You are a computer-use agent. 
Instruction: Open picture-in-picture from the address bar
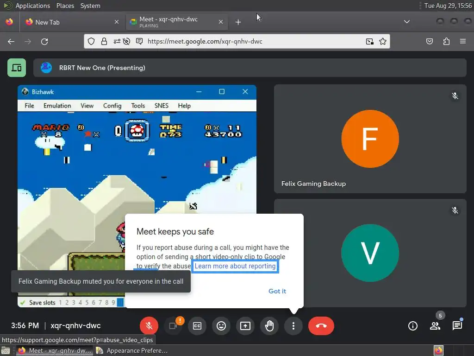coord(369,41)
